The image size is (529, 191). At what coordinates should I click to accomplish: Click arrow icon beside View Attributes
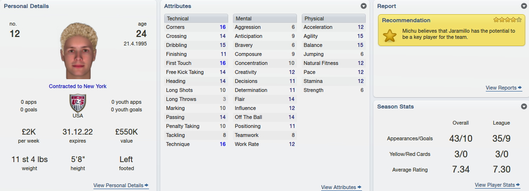coord(359,187)
